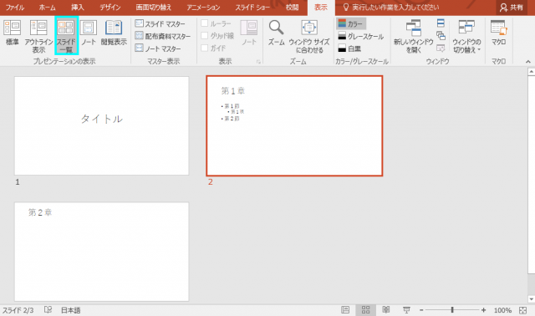Screen dimensions: 535x316
Task: Select Grayscale (グレースケール) mode
Action: (x=361, y=36)
